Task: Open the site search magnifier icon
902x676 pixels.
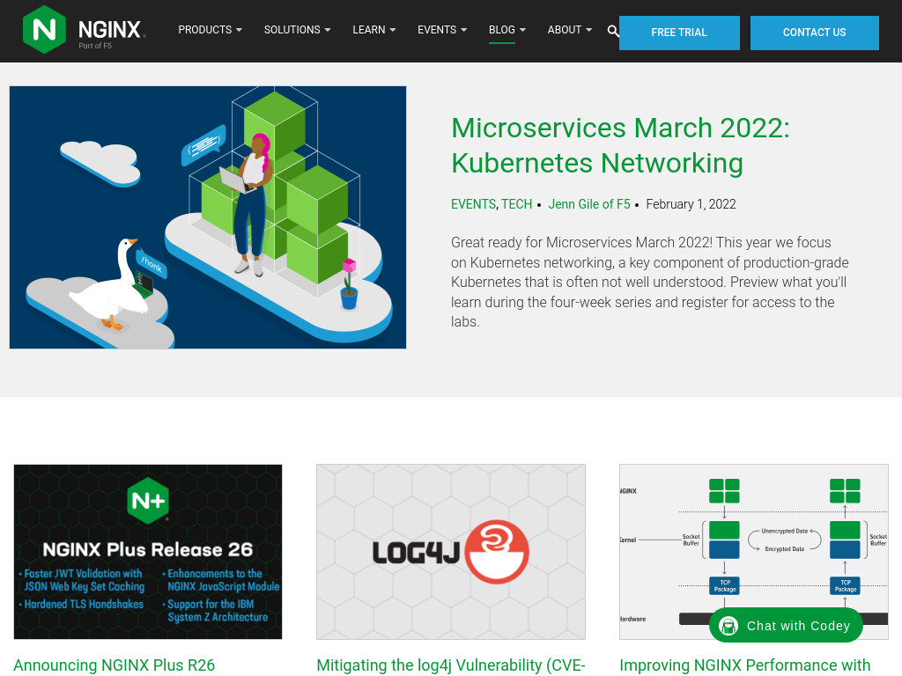Action: (x=613, y=31)
